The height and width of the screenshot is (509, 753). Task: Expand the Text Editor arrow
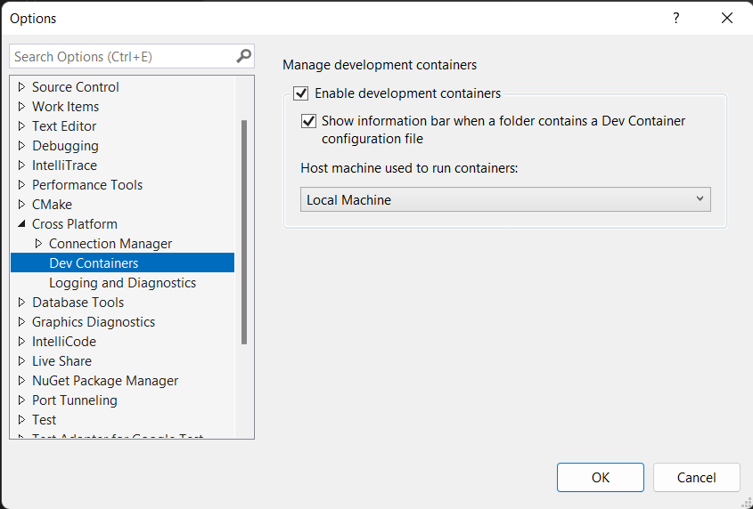click(x=22, y=126)
